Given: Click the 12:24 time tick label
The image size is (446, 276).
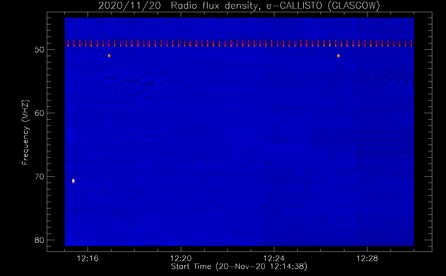Looking at the screenshot, I should (274, 259).
